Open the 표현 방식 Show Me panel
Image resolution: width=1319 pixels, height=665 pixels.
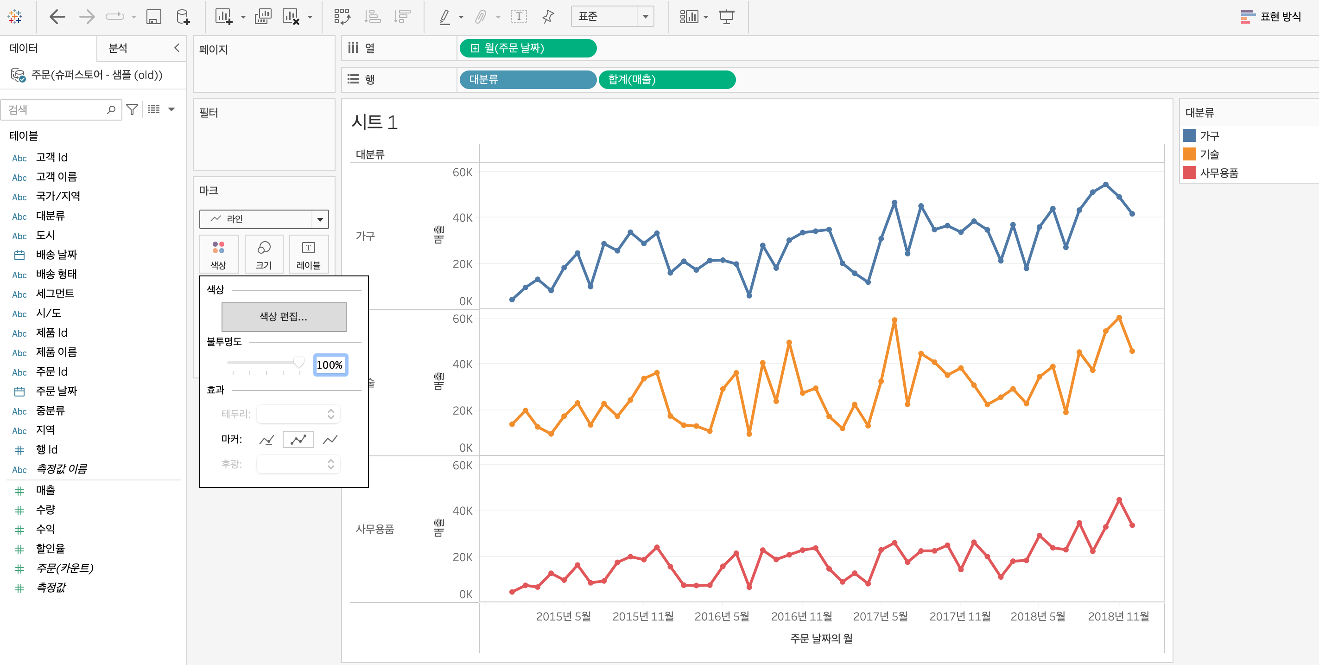pos(1271,17)
